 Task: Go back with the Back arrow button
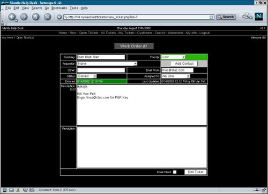pyautogui.click(x=12, y=17)
